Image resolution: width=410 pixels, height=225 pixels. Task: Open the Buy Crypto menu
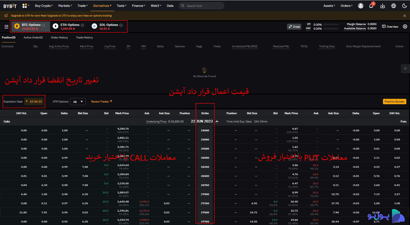click(44, 6)
